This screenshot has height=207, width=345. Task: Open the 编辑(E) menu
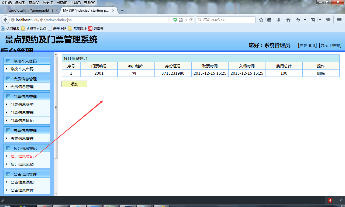(20, 3)
